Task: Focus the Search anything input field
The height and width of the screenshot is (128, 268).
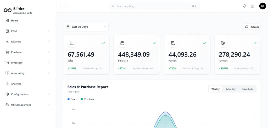Action: (155, 6)
